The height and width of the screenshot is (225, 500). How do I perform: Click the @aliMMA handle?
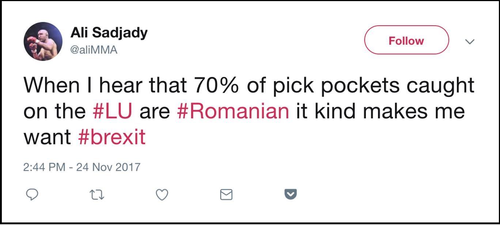pyautogui.click(x=94, y=50)
